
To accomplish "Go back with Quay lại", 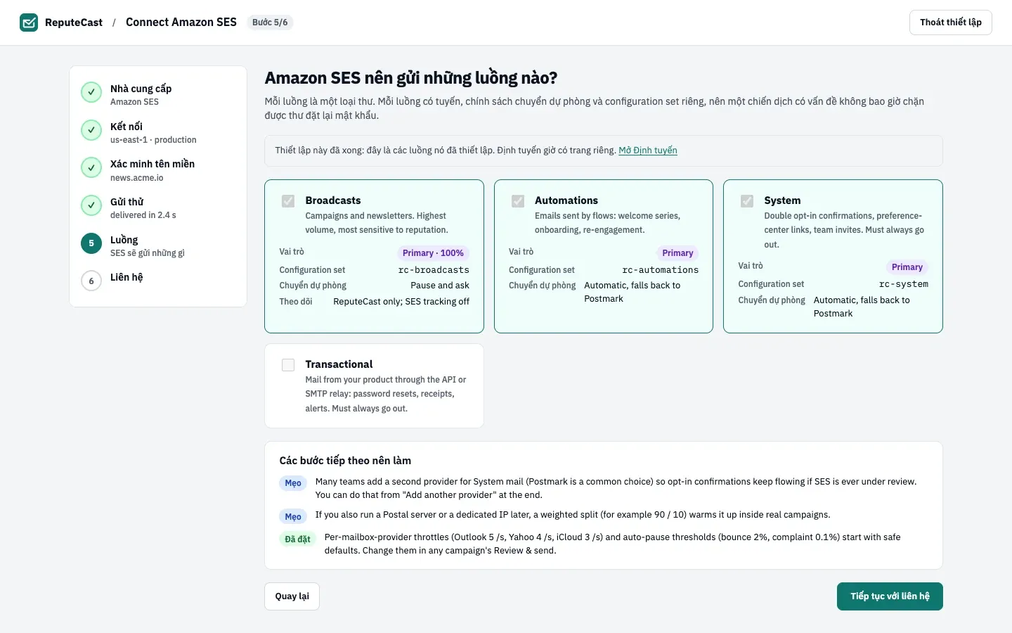I will pyautogui.click(x=292, y=596).
